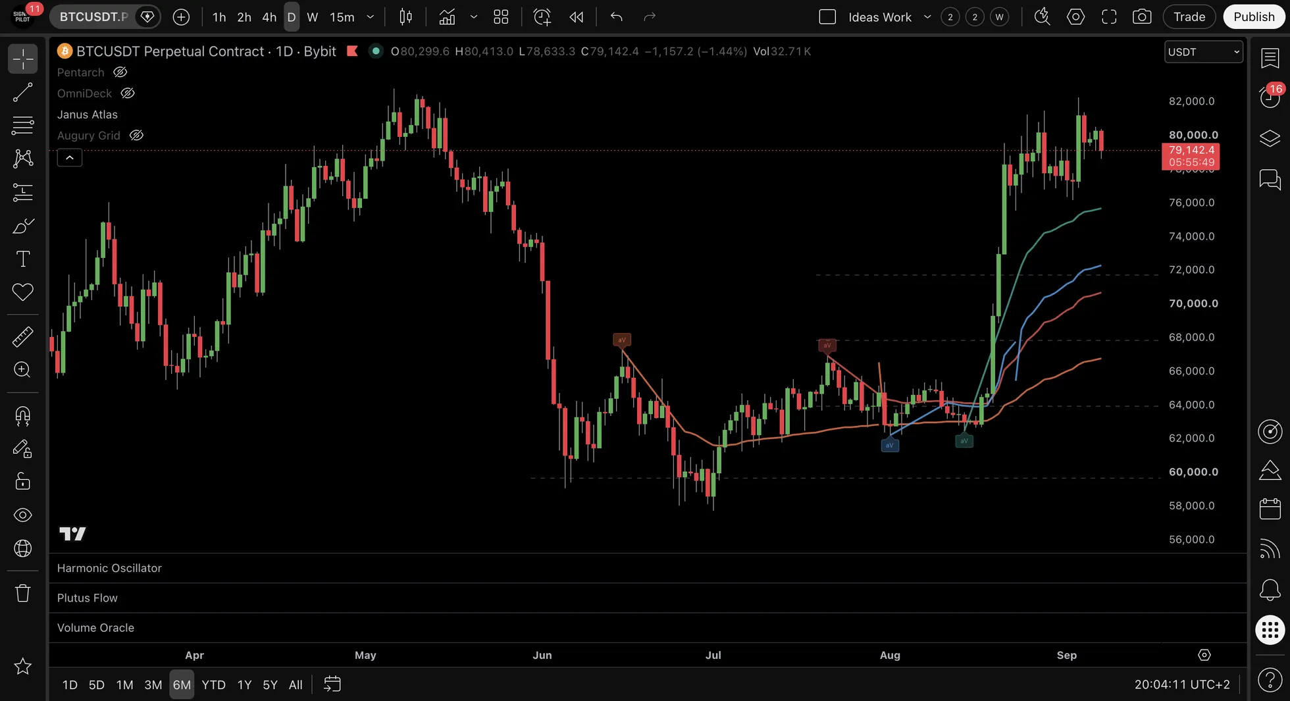Viewport: 1290px width, 701px height.
Task: Add a symbol to compare
Action: tap(181, 17)
